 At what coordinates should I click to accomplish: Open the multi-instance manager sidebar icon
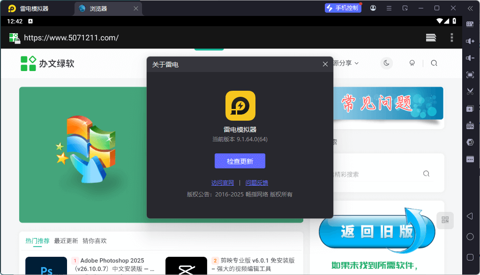(470, 109)
